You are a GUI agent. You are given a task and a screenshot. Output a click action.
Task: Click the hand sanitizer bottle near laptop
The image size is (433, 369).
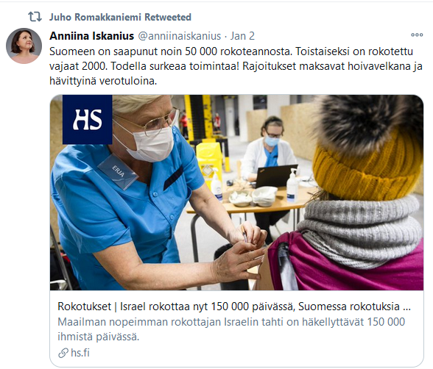click(x=292, y=185)
